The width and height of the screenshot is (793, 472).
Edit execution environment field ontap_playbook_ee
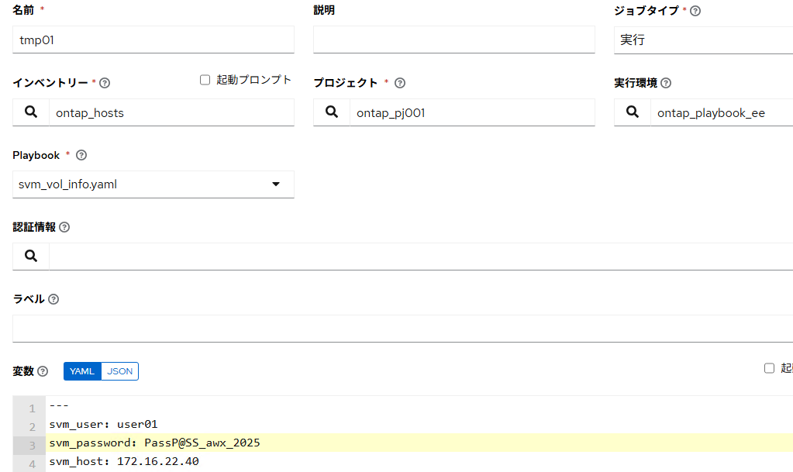pyautogui.click(x=722, y=113)
